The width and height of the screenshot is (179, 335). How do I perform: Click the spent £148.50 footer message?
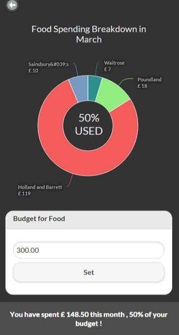pyautogui.click(x=89, y=319)
